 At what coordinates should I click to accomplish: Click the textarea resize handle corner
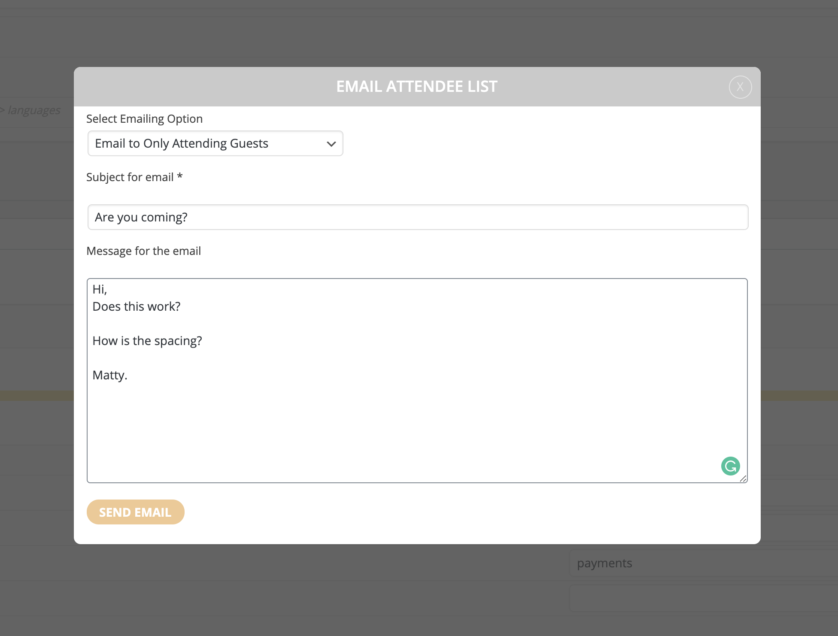tap(743, 479)
